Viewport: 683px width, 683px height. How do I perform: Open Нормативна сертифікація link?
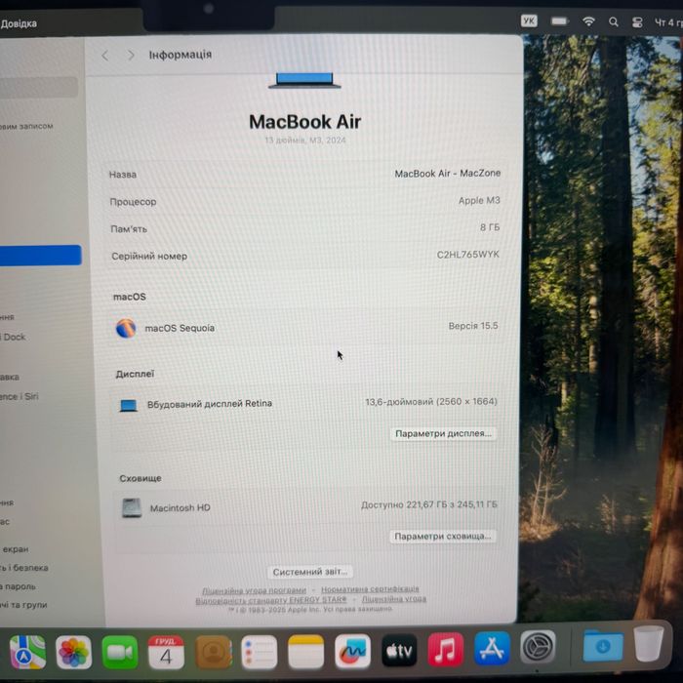pos(370,589)
